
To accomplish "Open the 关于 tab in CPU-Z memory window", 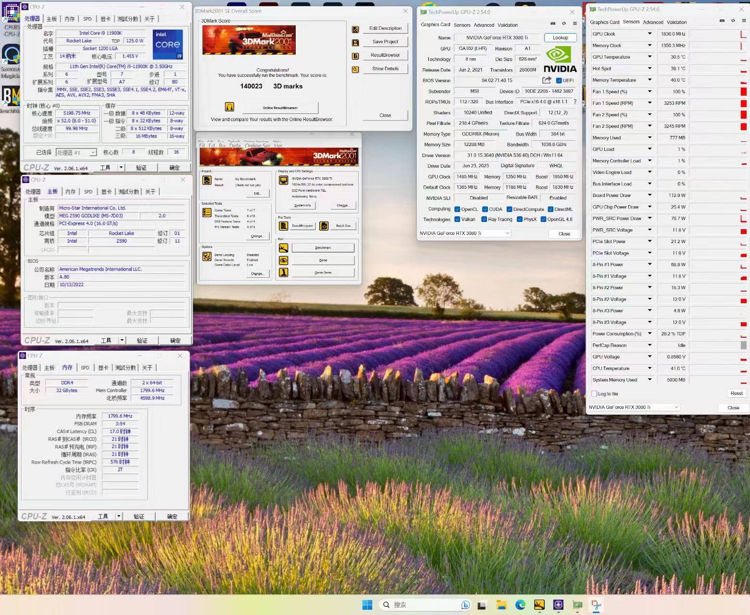I will 147,368.
